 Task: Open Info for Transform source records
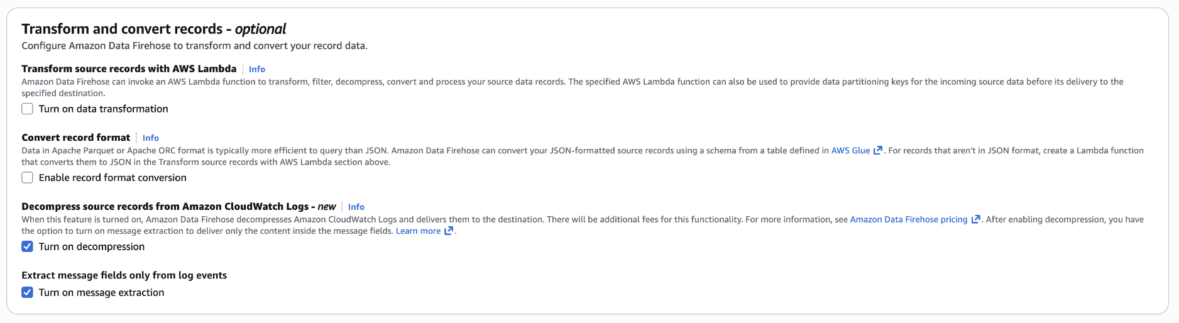point(257,69)
